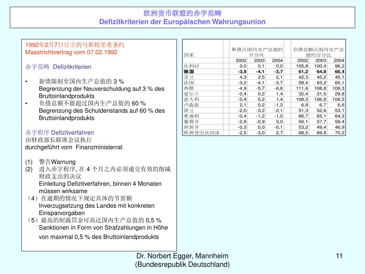Click 'Sanktionen in Form von Strafzahlungen in Höhe'
The width and height of the screenshot is (365, 274).
pyautogui.click(x=103, y=228)
